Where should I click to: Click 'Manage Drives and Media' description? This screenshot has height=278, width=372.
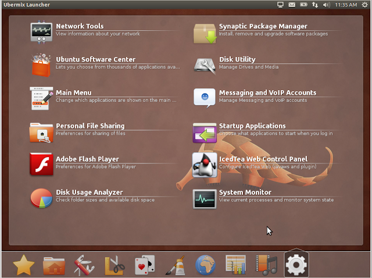click(249, 67)
